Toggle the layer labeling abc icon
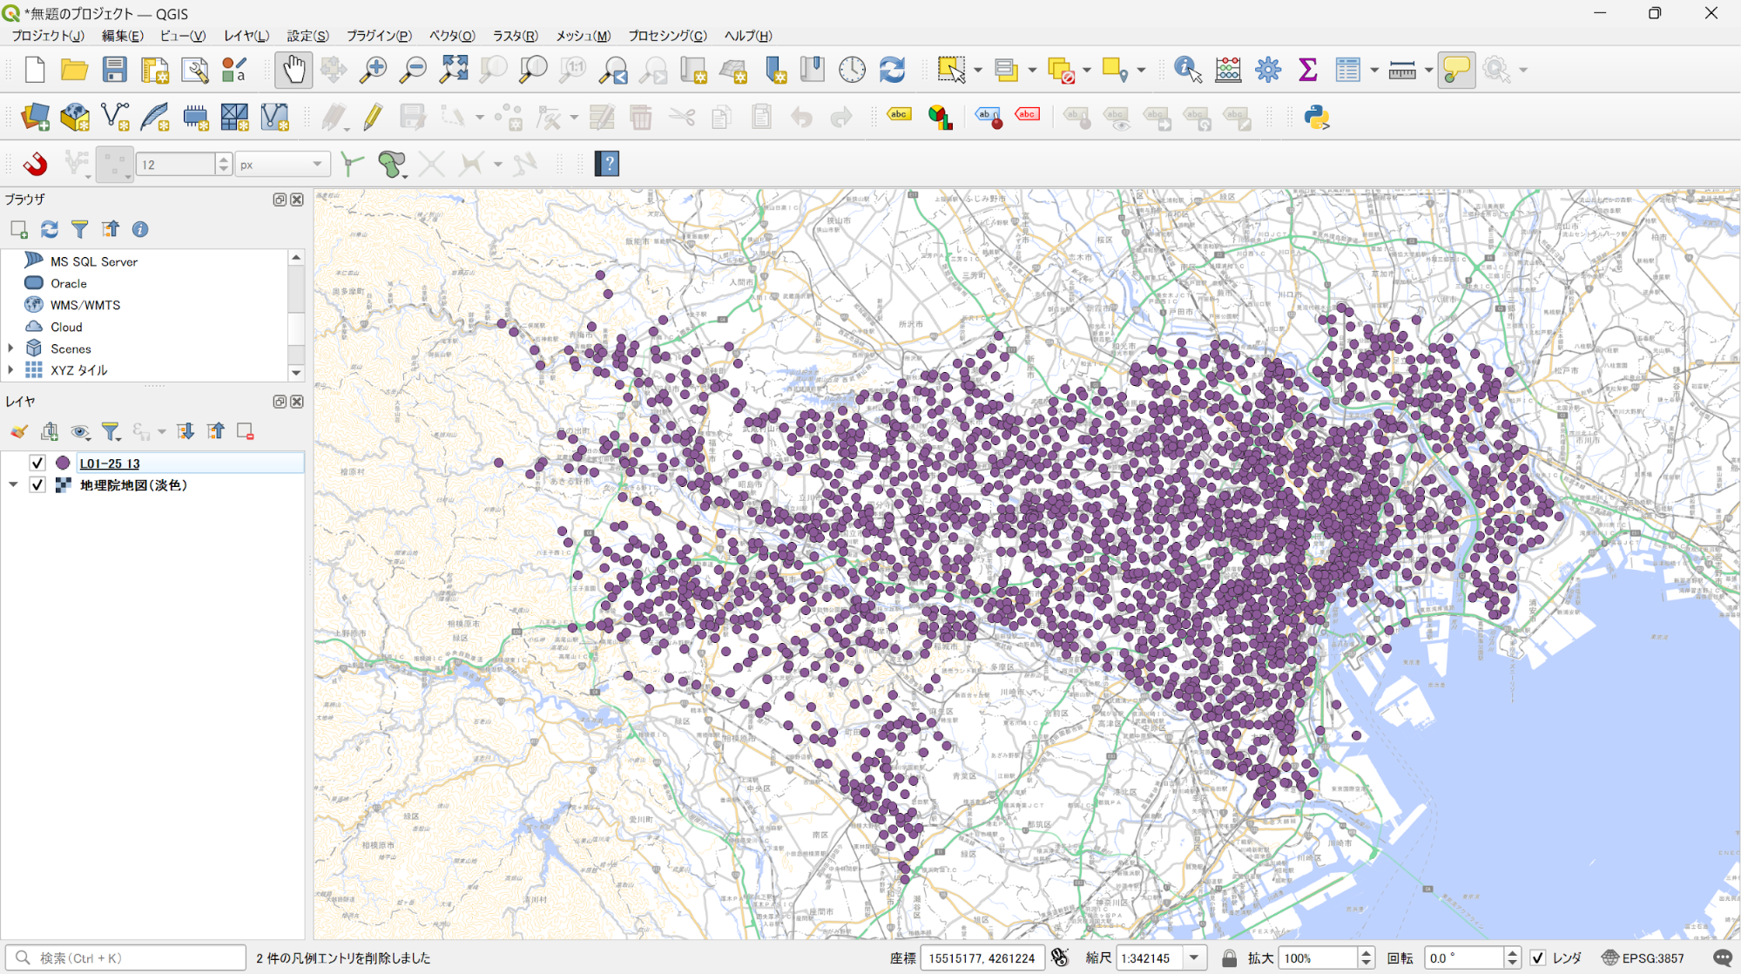The height and width of the screenshot is (974, 1741). [898, 117]
